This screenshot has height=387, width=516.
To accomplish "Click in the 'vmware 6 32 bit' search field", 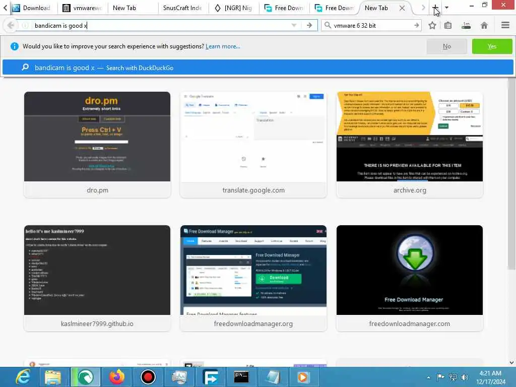I will pyautogui.click(x=372, y=25).
